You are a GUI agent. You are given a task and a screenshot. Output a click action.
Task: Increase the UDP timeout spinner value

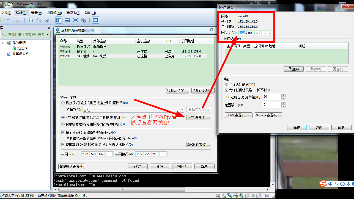(284, 95)
